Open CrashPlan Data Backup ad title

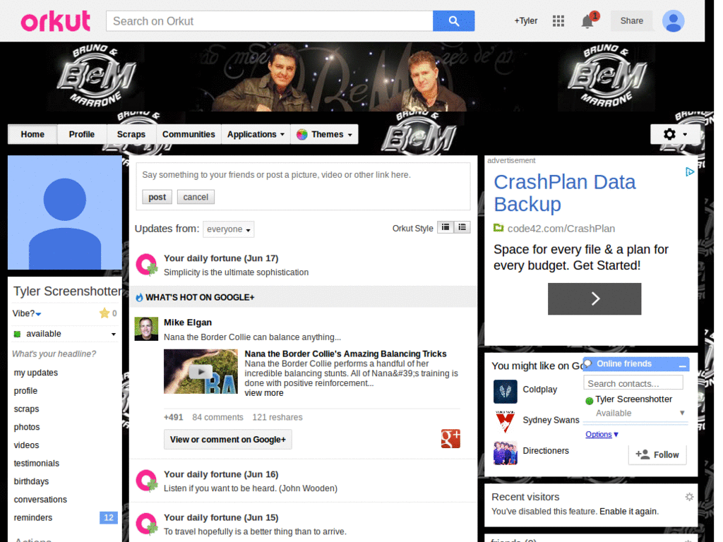tap(564, 193)
